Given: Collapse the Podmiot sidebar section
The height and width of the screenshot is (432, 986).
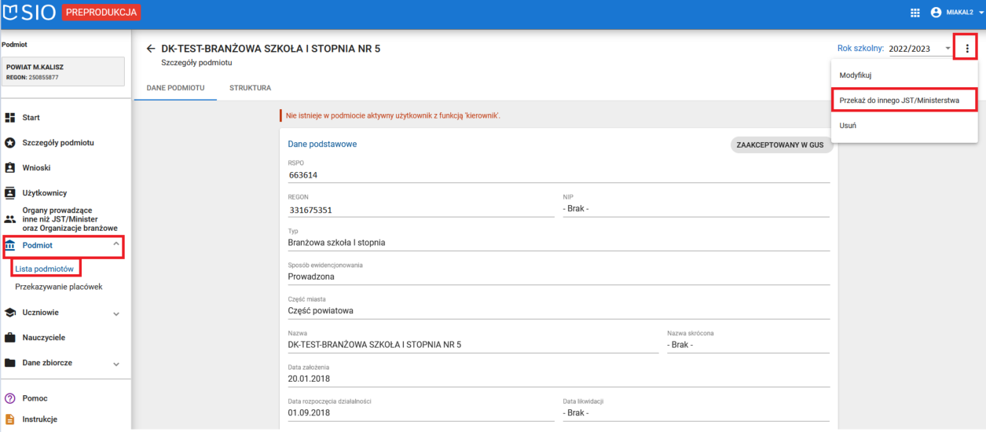Looking at the screenshot, I should click(x=116, y=245).
